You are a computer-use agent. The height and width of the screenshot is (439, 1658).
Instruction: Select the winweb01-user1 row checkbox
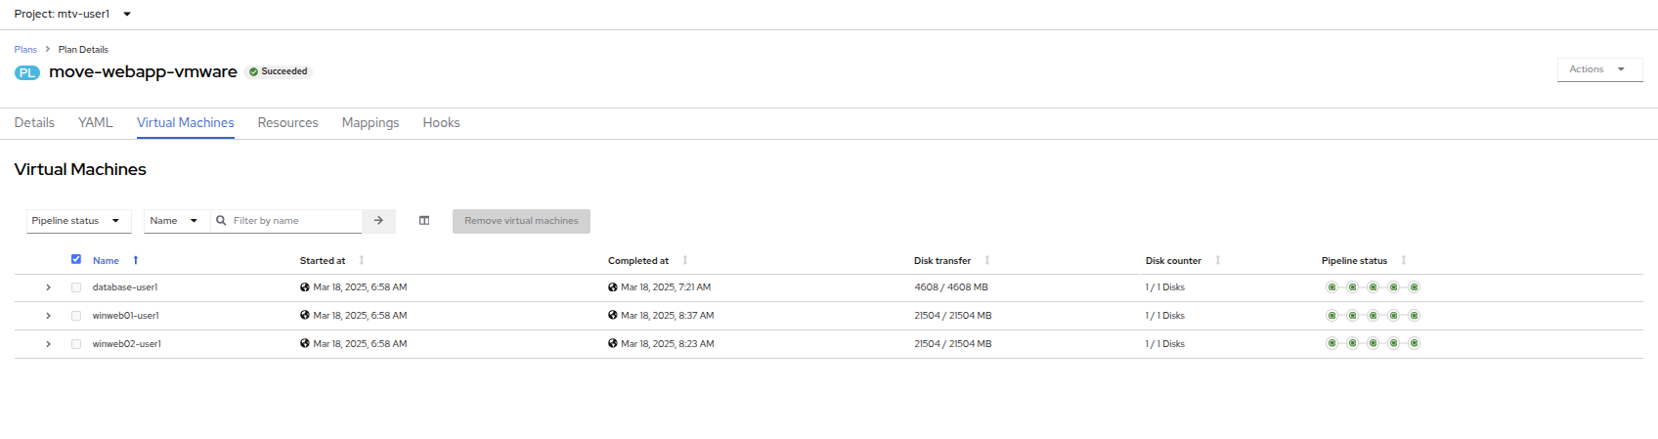click(x=76, y=316)
